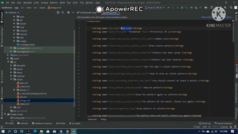Expand the widget package folder
Image resolution: width=238 pixels, height=134 pixels.
coord(14,41)
